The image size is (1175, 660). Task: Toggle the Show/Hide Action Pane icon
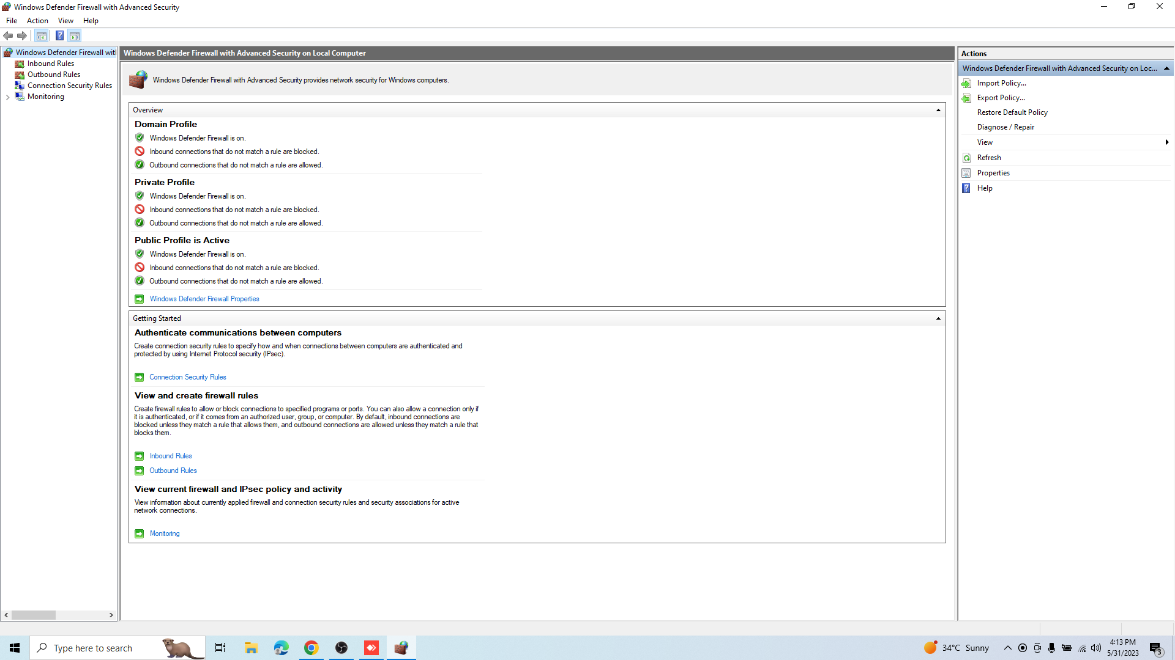coord(75,35)
